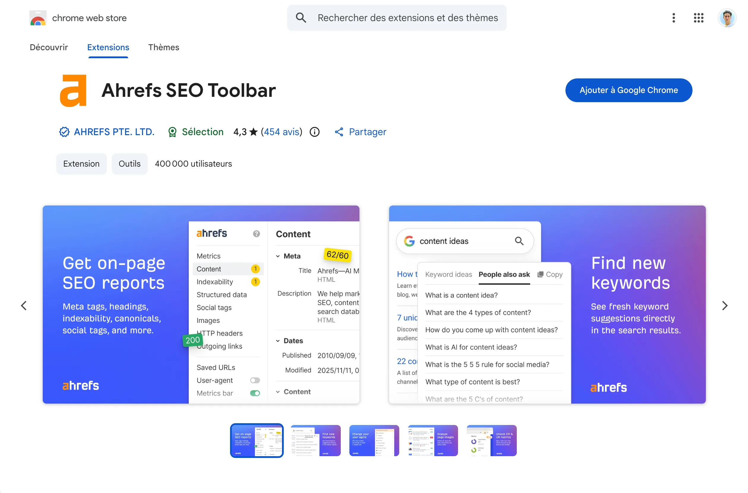Open the Découvrir tab
Viewport: 748px width, 493px height.
(49, 48)
